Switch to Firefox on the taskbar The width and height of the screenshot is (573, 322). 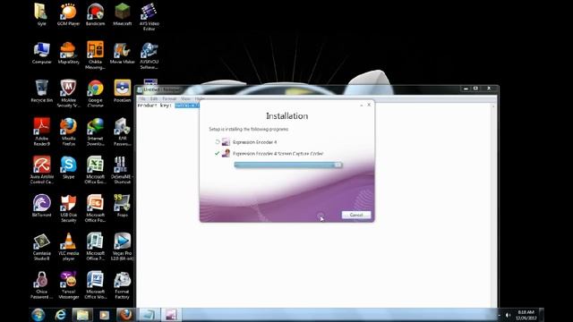click(x=125, y=315)
